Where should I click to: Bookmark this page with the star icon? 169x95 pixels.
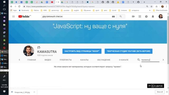(151, 6)
